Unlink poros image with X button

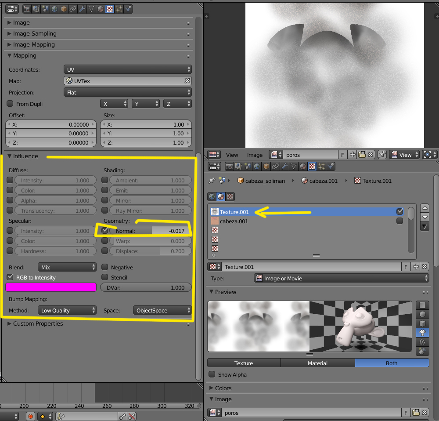(371, 155)
